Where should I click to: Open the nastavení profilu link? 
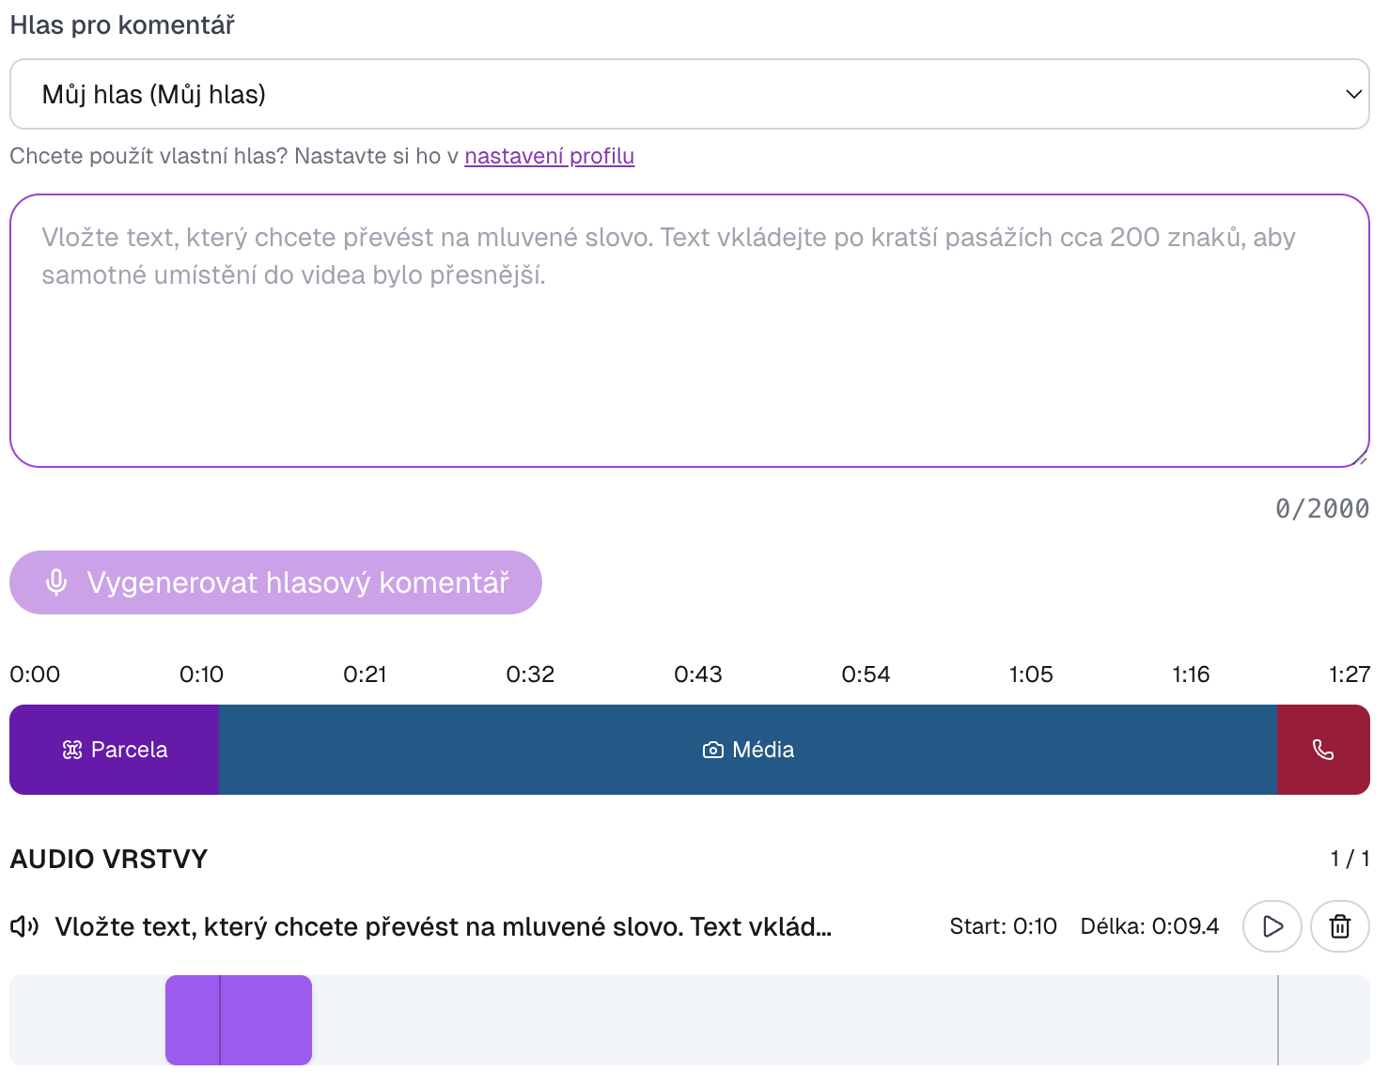pyautogui.click(x=549, y=156)
